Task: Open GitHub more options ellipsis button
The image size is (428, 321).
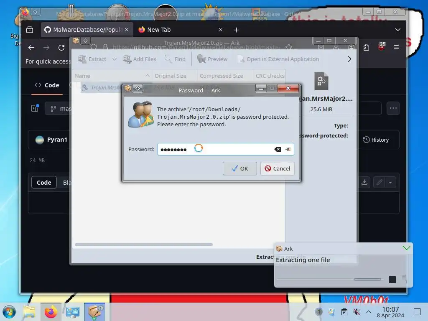Action: [393, 108]
